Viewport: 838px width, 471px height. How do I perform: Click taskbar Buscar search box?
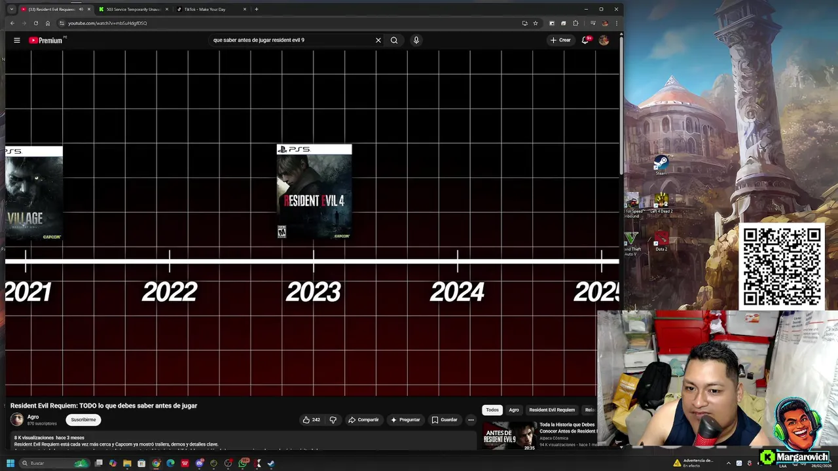tap(56, 463)
